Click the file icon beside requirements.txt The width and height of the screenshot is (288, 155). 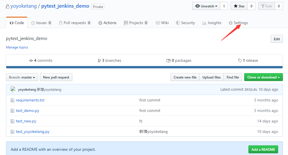[12, 100]
